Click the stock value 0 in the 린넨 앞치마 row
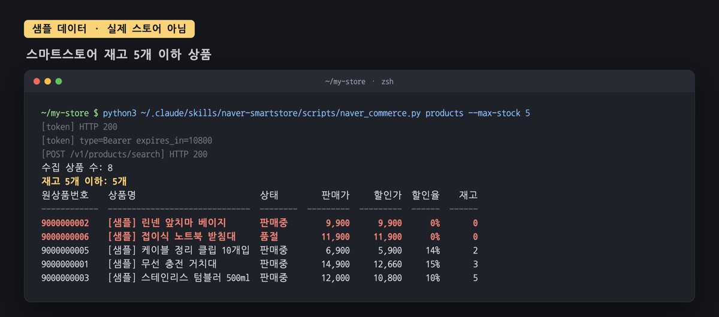 pos(475,222)
